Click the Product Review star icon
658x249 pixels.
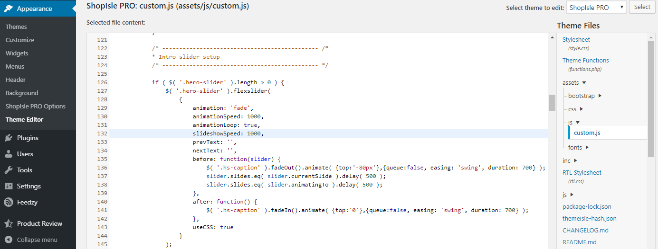(9, 223)
